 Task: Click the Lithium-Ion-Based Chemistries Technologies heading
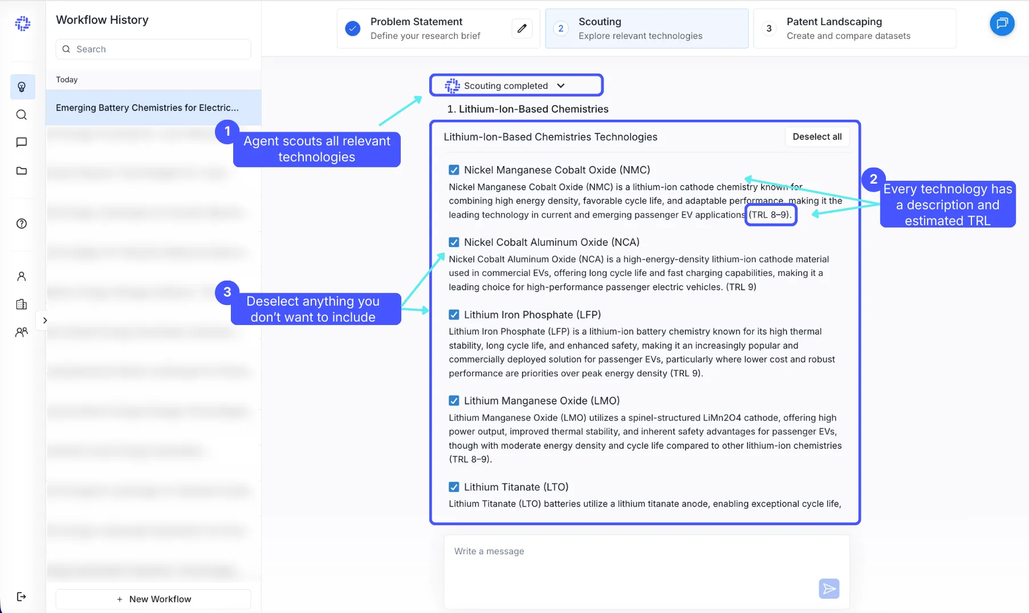pos(550,137)
